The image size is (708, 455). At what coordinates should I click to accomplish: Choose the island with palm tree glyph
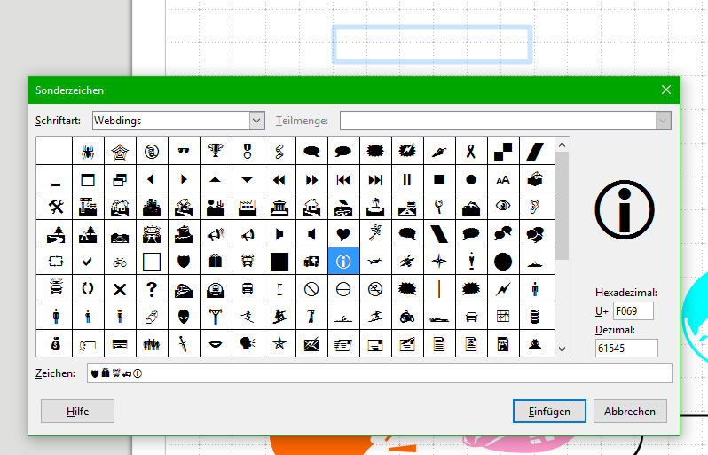(375, 207)
